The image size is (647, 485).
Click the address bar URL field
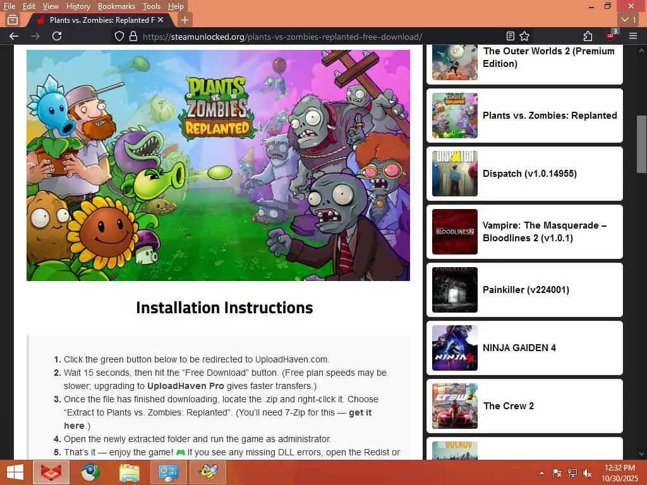(282, 37)
